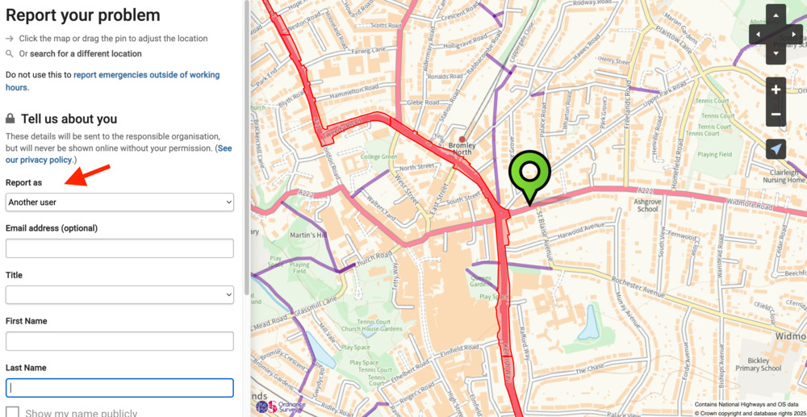Click the geolocation arrow icon
Image resolution: width=807 pixels, height=417 pixels.
pos(776,149)
